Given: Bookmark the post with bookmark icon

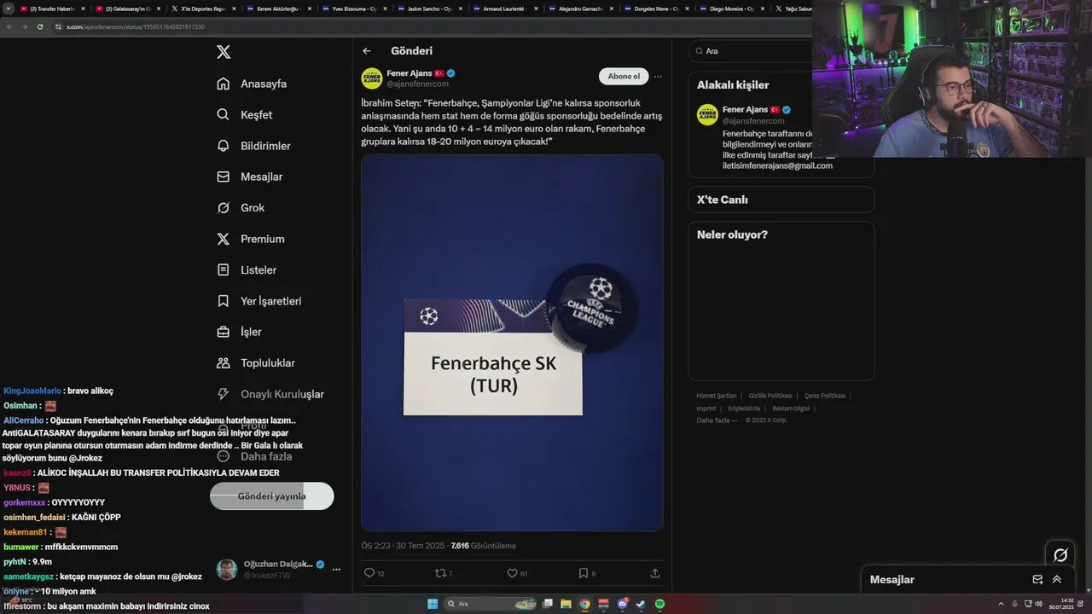Looking at the screenshot, I should point(583,573).
